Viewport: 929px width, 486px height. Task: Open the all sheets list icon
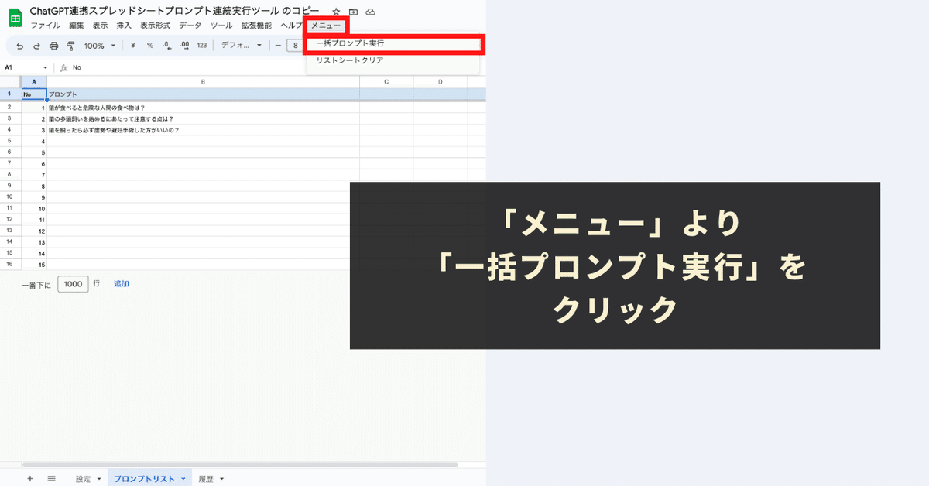[51, 479]
